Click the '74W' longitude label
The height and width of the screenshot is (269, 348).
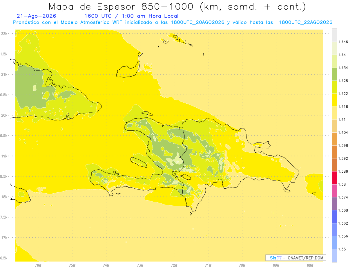106,265
